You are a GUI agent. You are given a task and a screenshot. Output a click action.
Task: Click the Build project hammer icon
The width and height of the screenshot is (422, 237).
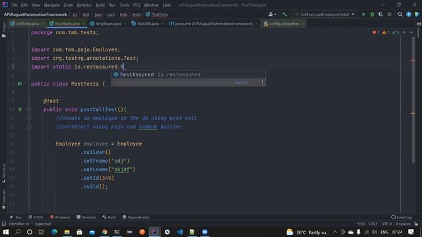click(284, 14)
